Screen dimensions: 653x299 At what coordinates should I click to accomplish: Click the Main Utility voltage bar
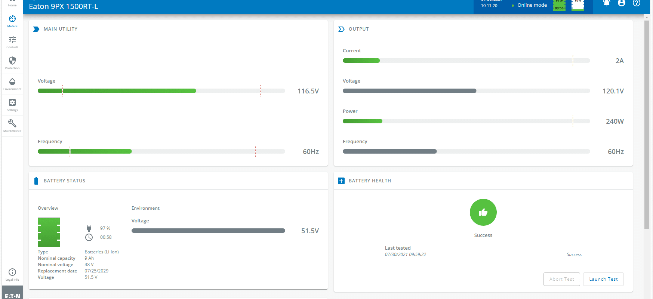click(x=161, y=91)
